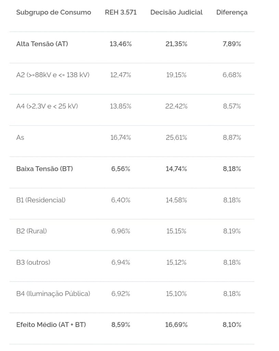Click the 21,35% Decisão Judicial value
Screen dimensions: 279x351
(176, 44)
